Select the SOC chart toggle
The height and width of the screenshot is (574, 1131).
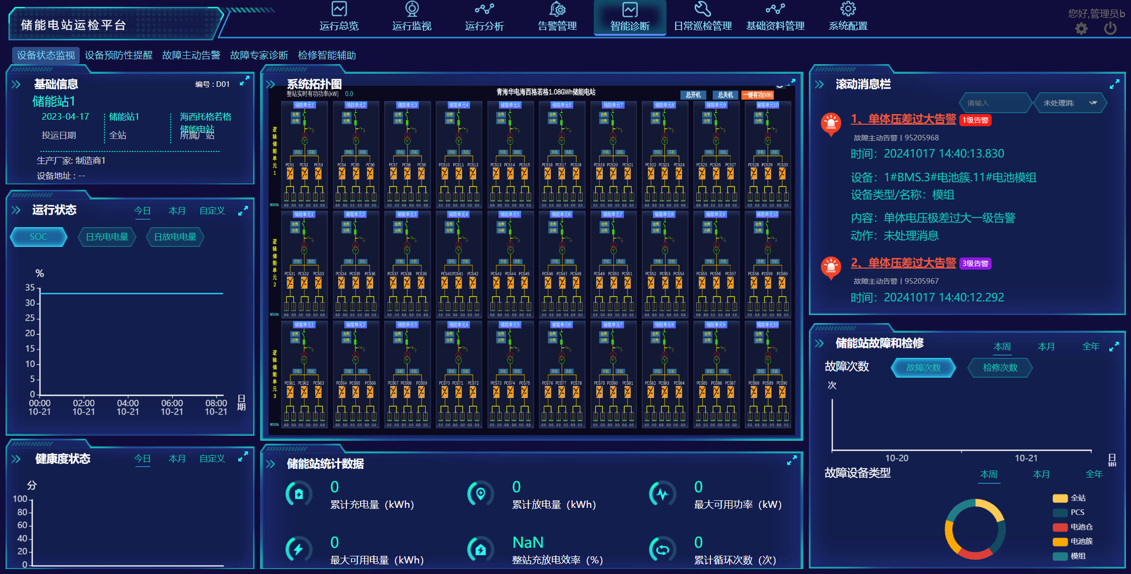tap(38, 237)
